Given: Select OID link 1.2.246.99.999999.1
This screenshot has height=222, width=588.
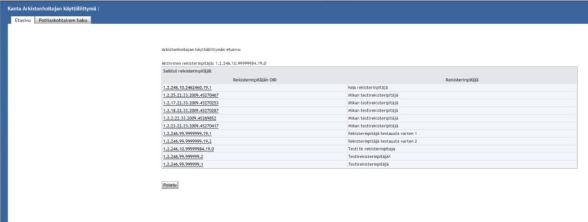Looking at the screenshot, I should click(x=183, y=165).
